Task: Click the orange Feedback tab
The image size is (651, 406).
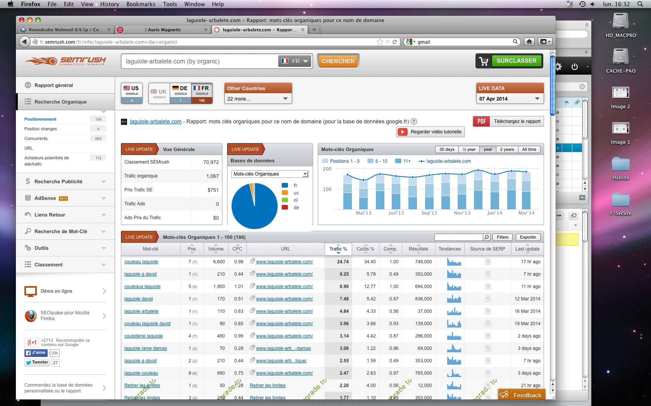Action: [x=522, y=395]
